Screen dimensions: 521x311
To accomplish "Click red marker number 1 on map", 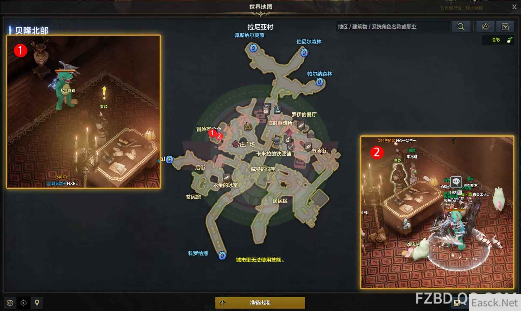I will [x=212, y=133].
